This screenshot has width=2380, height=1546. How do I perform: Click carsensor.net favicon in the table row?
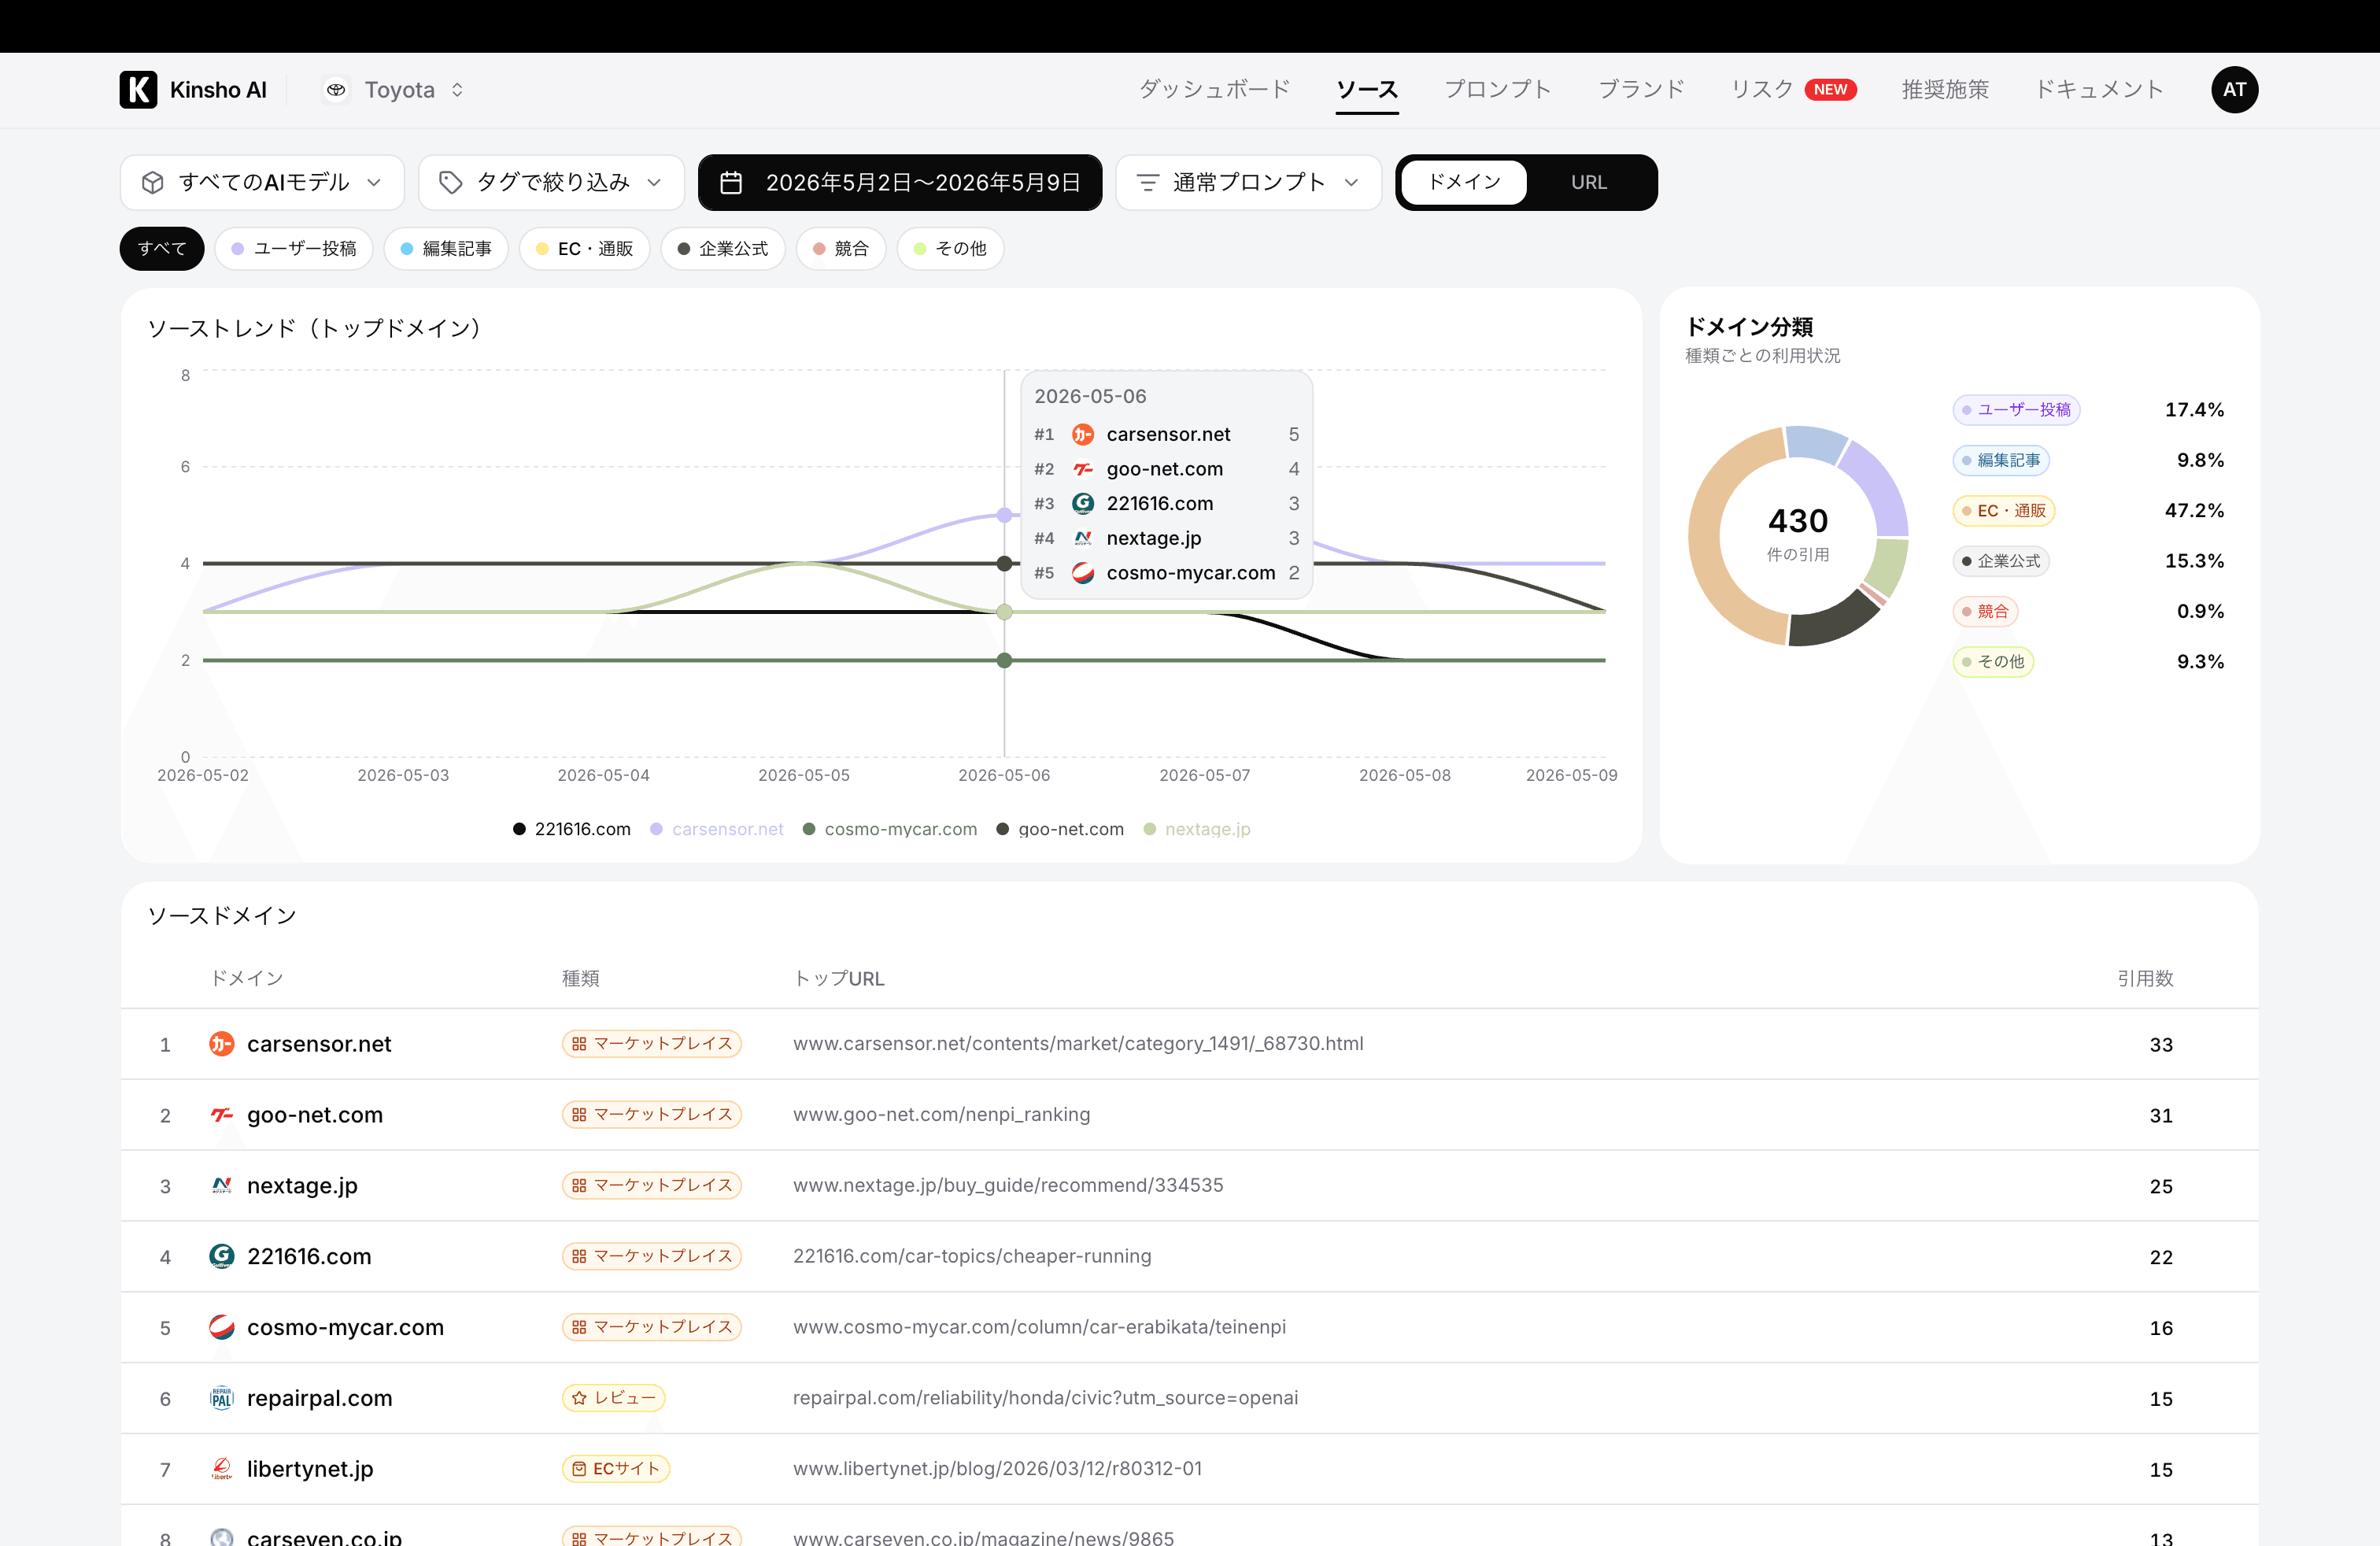[x=221, y=1043]
